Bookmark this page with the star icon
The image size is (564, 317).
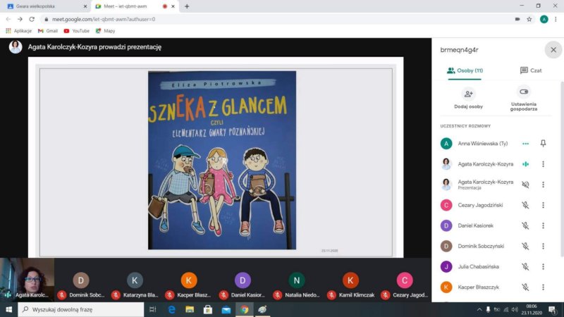click(529, 19)
